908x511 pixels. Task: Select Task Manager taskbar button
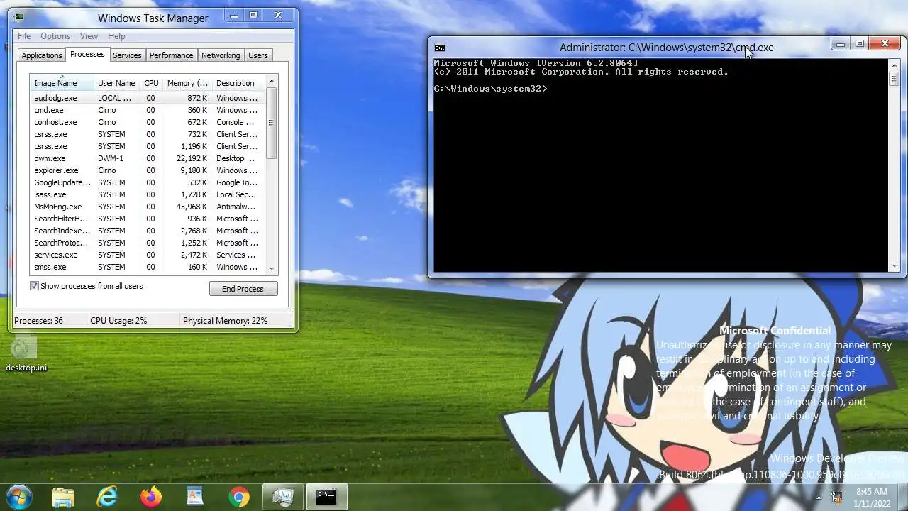pos(283,497)
